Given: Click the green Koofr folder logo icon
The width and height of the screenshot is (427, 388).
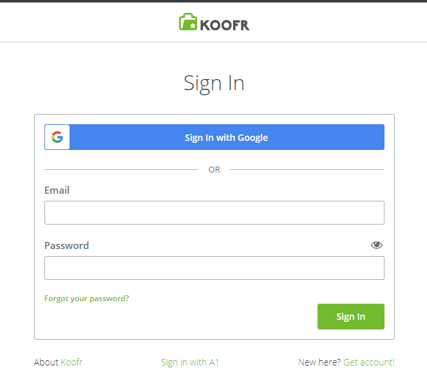Looking at the screenshot, I should click(x=188, y=22).
